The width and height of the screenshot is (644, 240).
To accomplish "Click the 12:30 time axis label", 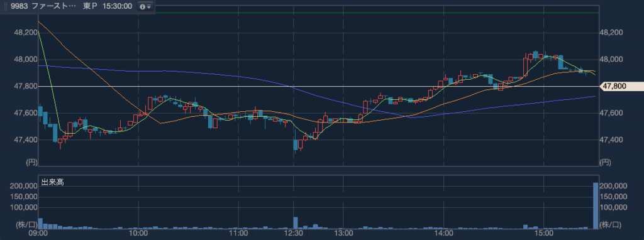I will pyautogui.click(x=294, y=234).
